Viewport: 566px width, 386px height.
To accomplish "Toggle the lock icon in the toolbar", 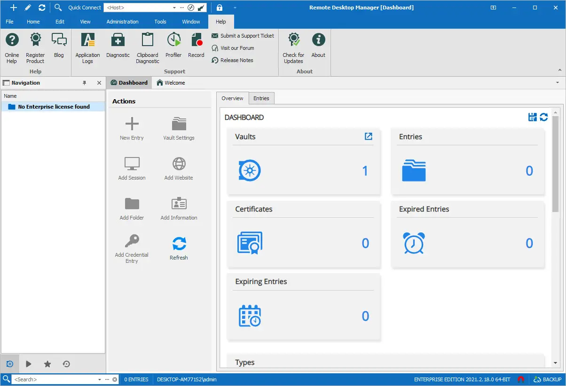I will [219, 8].
